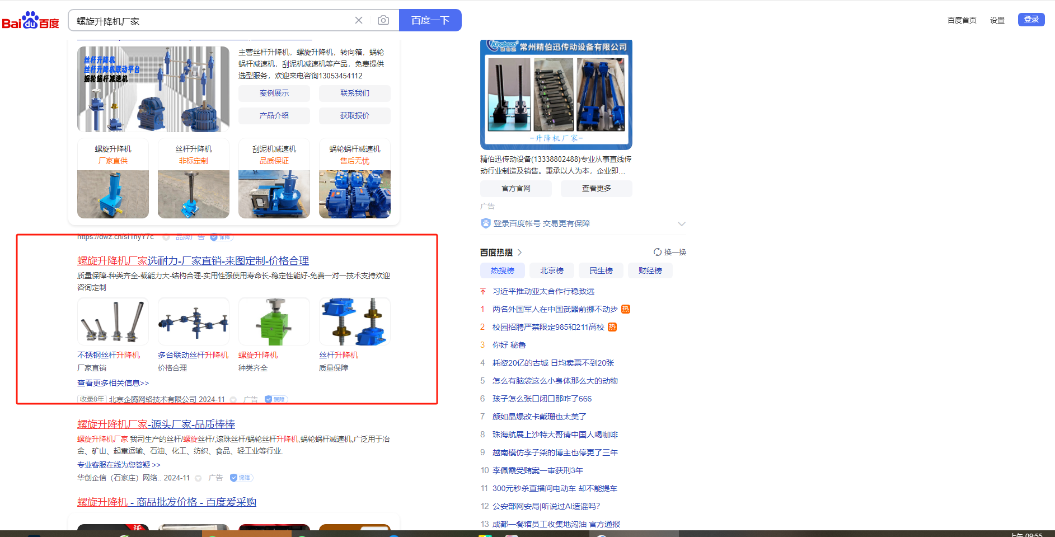Open the 丝杆升降机联动平台 ad image

(x=153, y=89)
